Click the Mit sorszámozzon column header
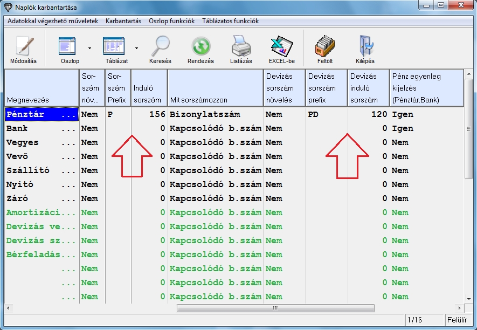The image size is (477, 330). pyautogui.click(x=216, y=88)
